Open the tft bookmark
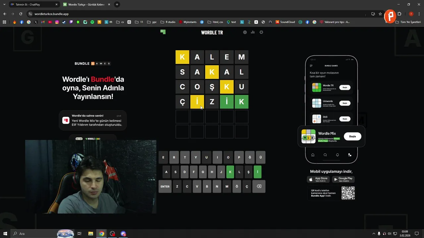The height and width of the screenshot is (238, 424). point(109,22)
